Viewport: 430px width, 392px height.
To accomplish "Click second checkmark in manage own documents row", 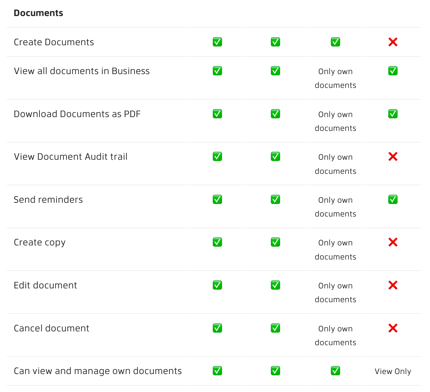I will point(275,371).
